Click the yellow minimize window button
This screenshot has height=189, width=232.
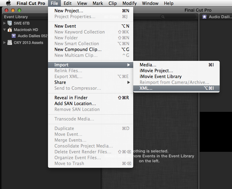[x=13, y=10]
